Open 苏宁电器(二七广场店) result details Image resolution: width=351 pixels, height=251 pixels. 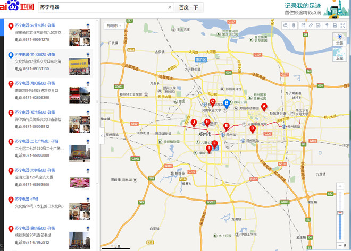click(x=37, y=141)
